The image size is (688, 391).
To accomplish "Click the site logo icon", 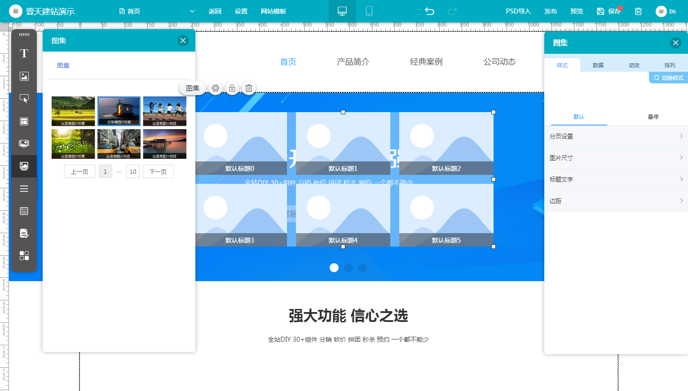I will pos(15,11).
